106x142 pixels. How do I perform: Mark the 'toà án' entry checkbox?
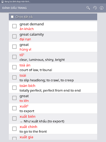click(x=14, y=67)
